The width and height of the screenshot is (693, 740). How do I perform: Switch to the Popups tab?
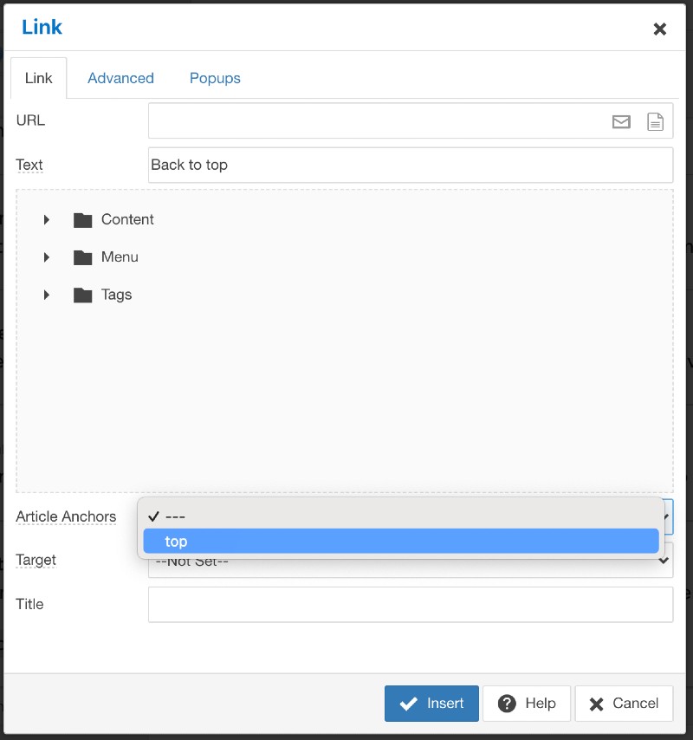click(215, 78)
